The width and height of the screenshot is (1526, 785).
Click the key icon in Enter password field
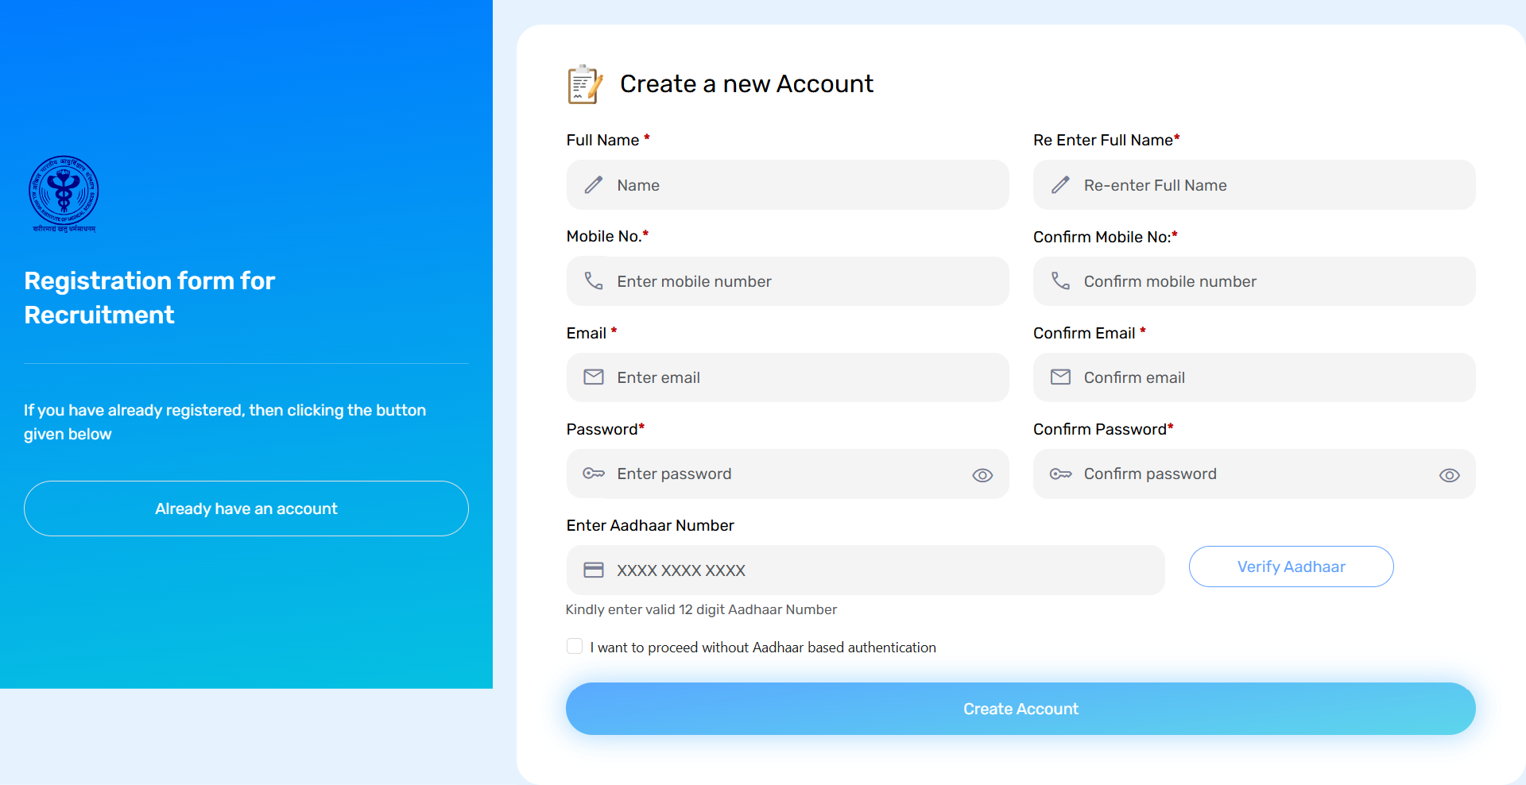pos(594,474)
